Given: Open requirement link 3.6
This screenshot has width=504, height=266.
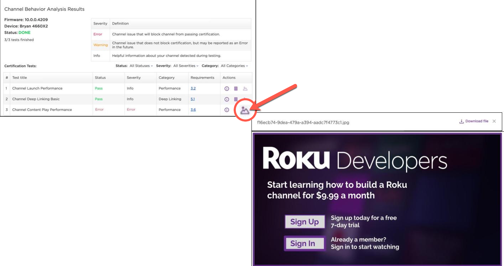Looking at the screenshot, I should coord(193,110).
